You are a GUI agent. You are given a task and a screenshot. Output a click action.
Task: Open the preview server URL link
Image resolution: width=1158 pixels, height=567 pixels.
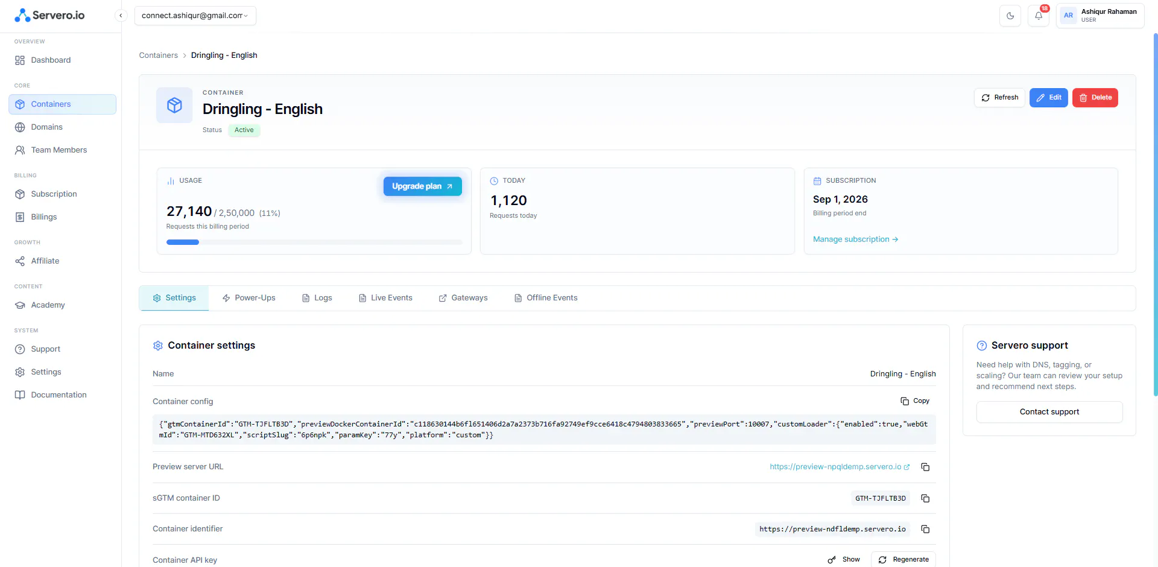click(x=840, y=467)
